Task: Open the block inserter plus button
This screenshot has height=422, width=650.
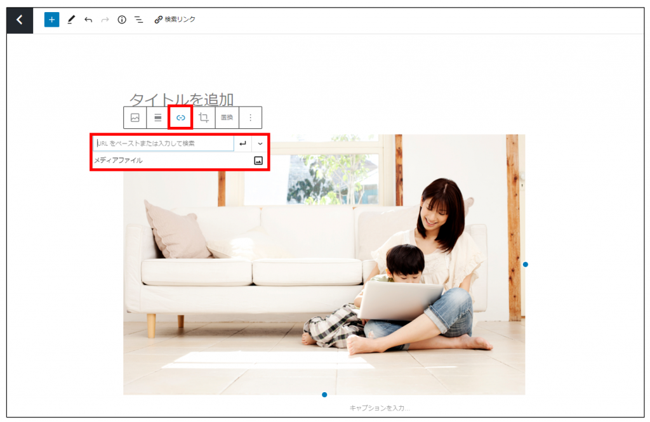Action: pyautogui.click(x=51, y=20)
